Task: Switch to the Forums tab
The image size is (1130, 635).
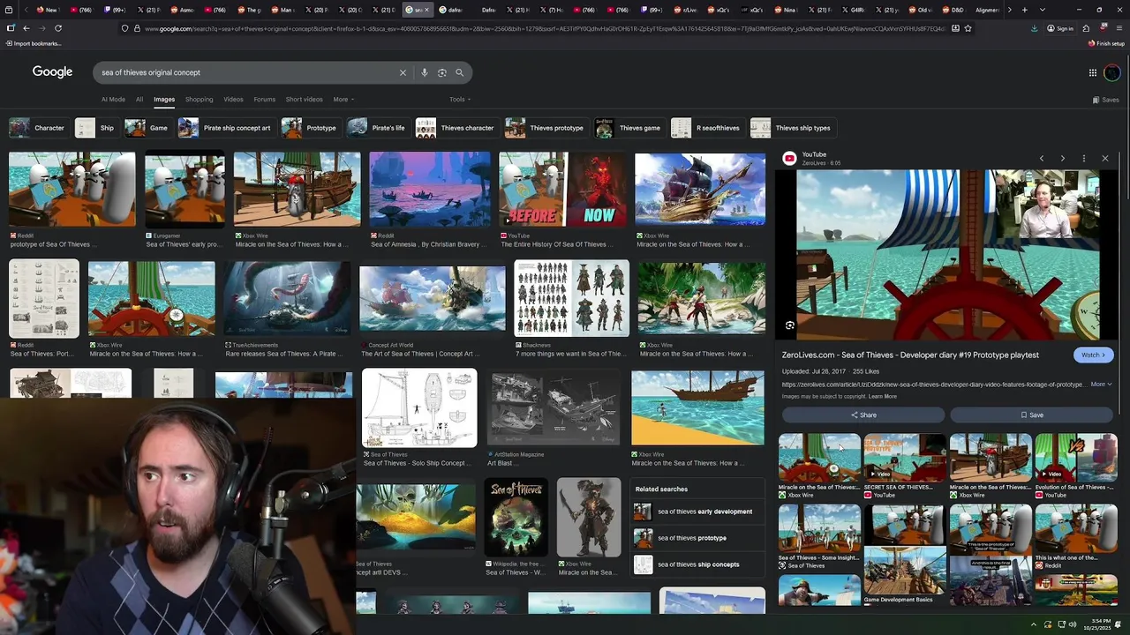Action: (x=264, y=100)
